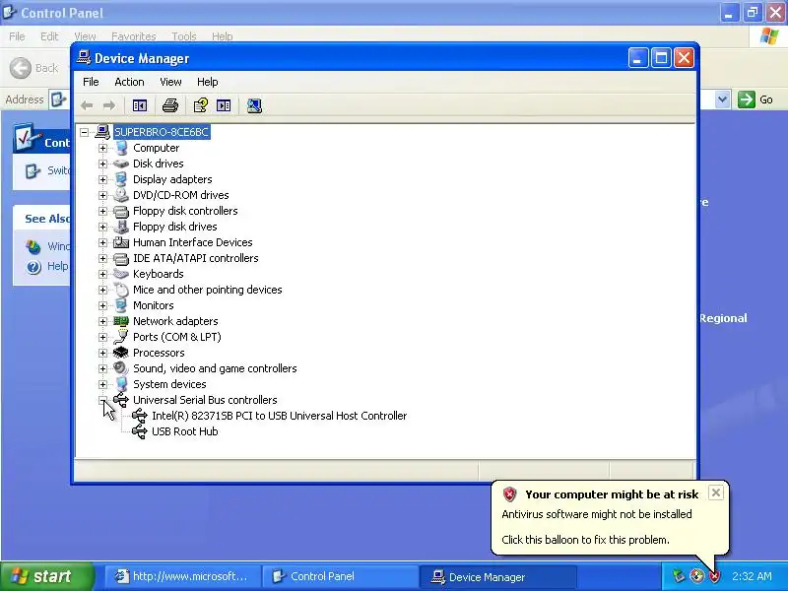Close the security warning balloon
788x591 pixels.
716,492
